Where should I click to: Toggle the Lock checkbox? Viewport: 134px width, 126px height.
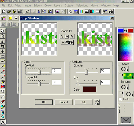[120, 99]
